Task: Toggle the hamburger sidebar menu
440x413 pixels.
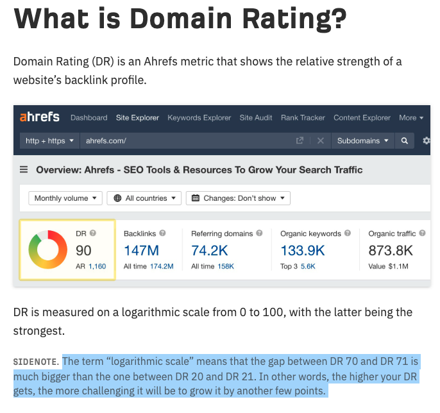Action: click(24, 169)
